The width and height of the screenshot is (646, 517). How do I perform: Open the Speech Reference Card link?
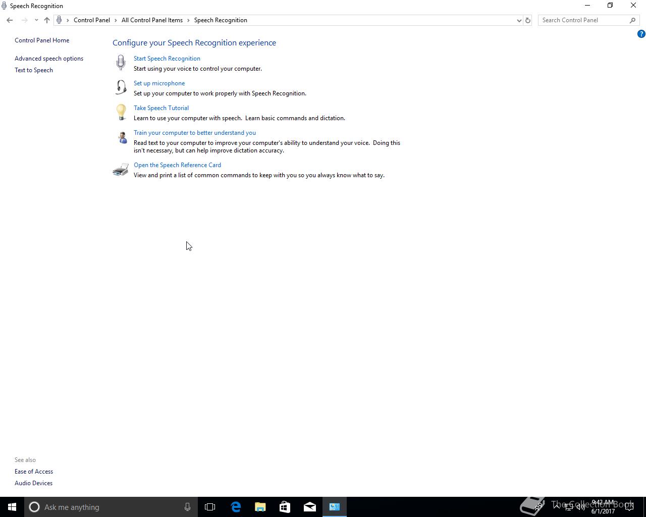[177, 165]
